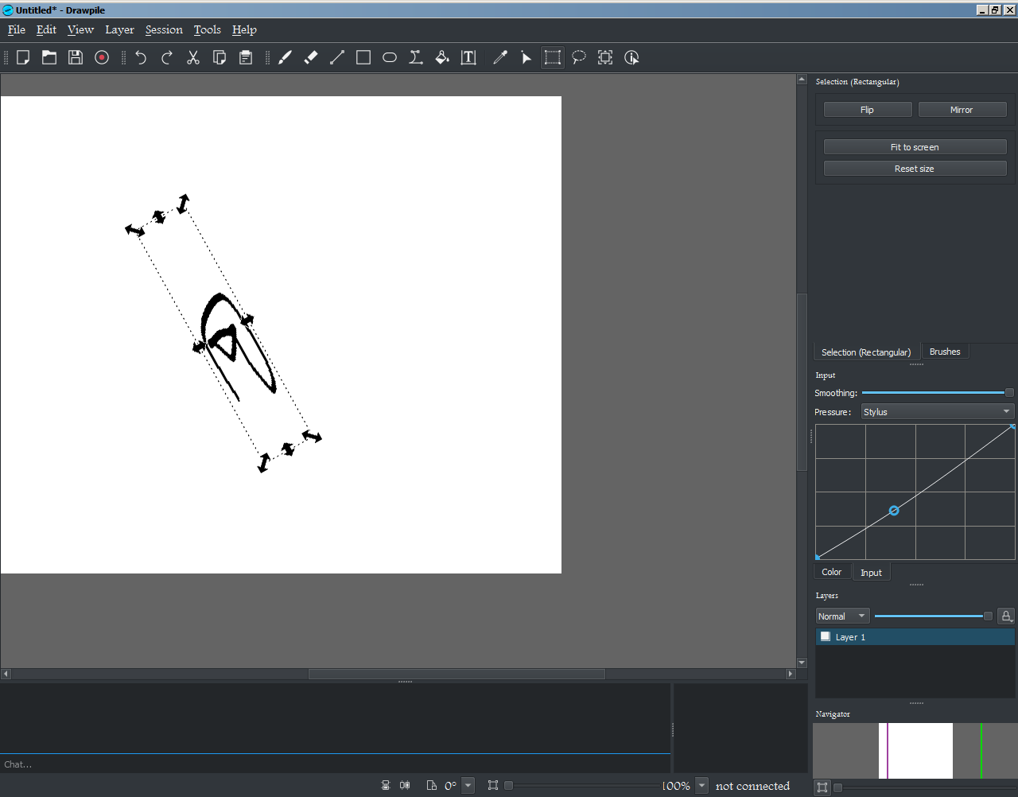The height and width of the screenshot is (797, 1018).
Task: Switch to the Brushes tab
Action: point(945,352)
